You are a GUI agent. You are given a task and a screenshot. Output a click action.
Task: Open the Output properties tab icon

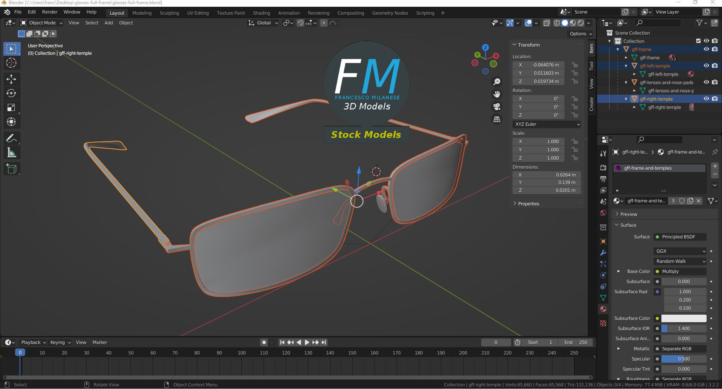(x=603, y=179)
